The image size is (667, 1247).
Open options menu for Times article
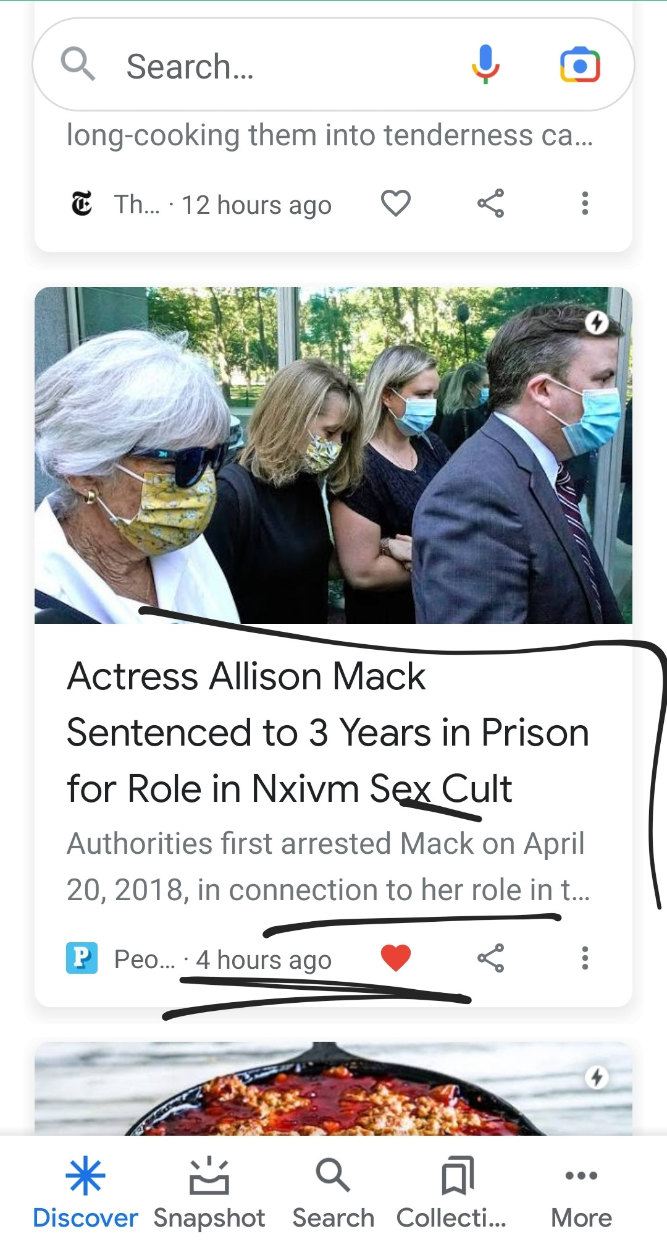pos(585,203)
